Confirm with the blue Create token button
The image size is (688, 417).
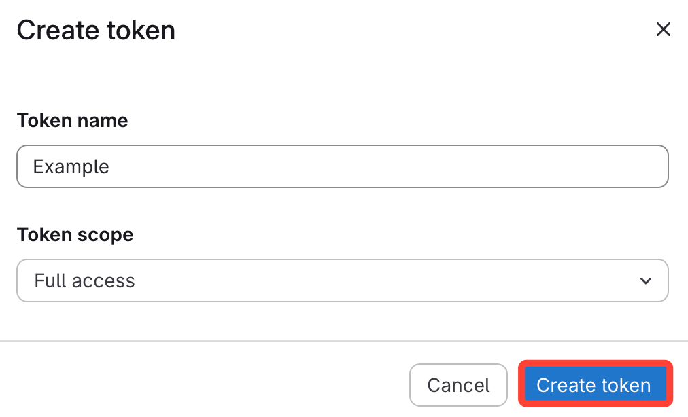click(595, 384)
